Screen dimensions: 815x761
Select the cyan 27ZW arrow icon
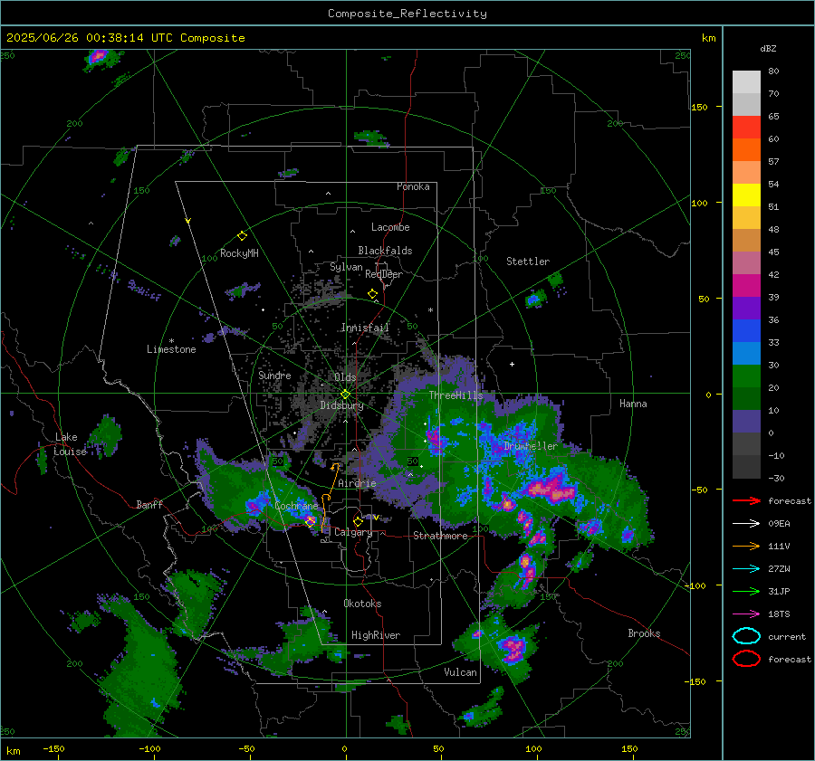point(746,569)
